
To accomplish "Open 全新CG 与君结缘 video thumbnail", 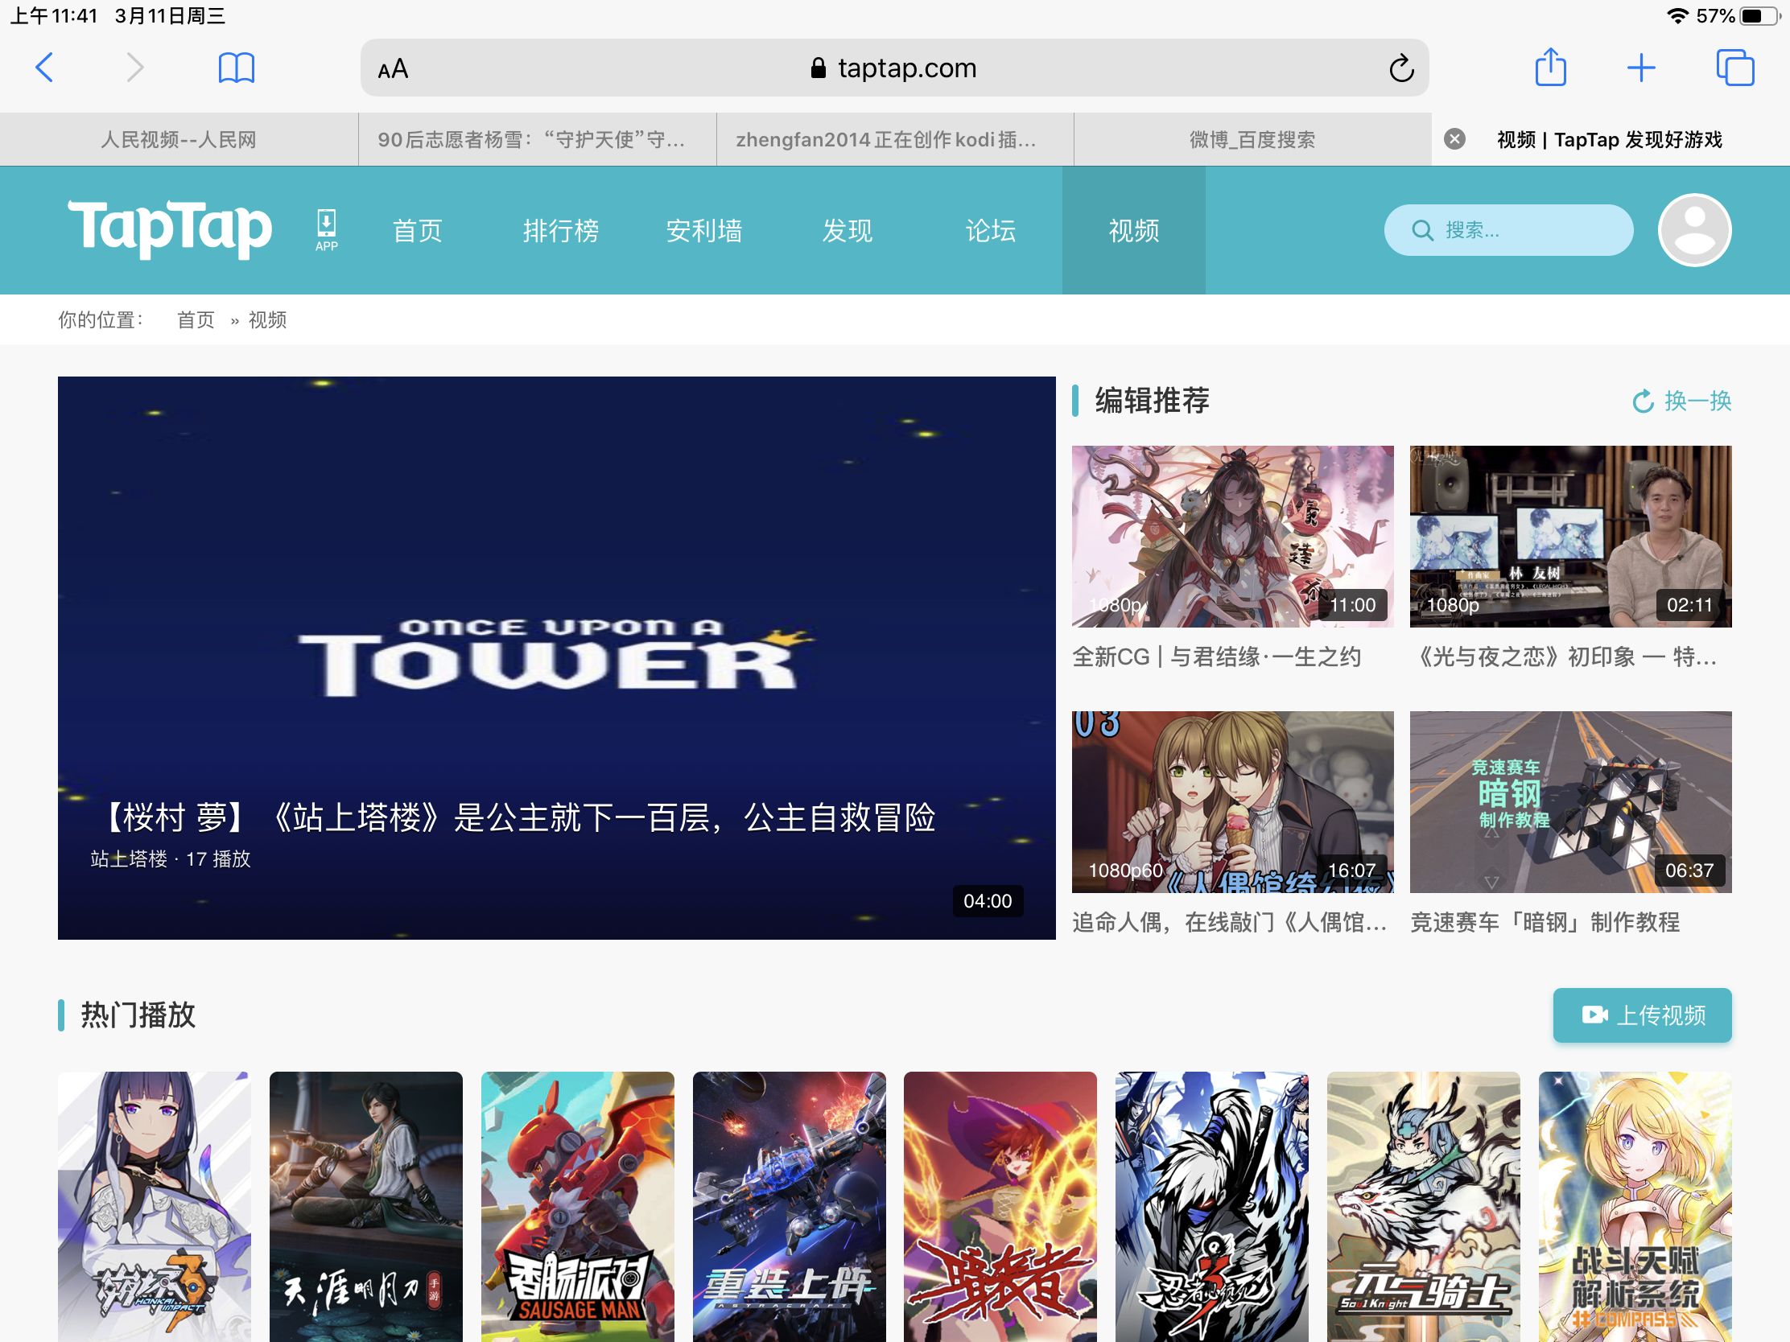I will (x=1232, y=537).
